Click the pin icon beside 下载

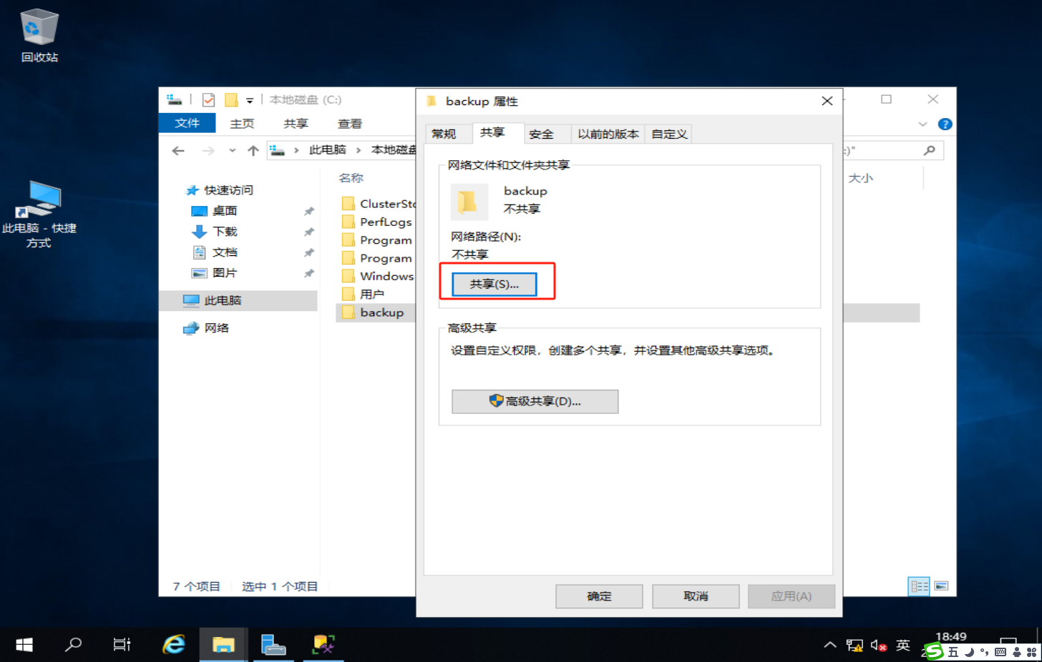[x=309, y=232]
